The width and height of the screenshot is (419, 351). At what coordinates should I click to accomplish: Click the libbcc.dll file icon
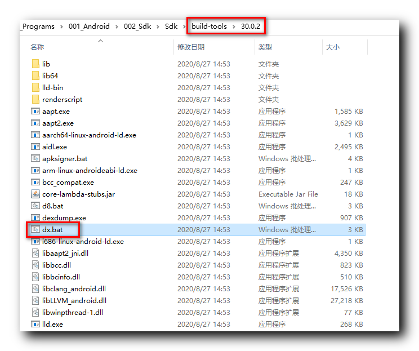pos(35,265)
